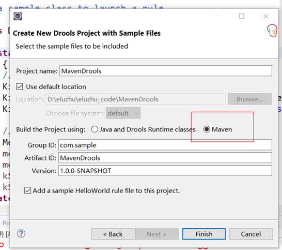Click the Next > button
This screenshot has height=250, width=282.
click(157, 234)
